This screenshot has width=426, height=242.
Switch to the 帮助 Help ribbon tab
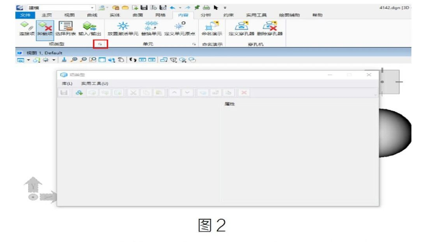[x=317, y=15]
